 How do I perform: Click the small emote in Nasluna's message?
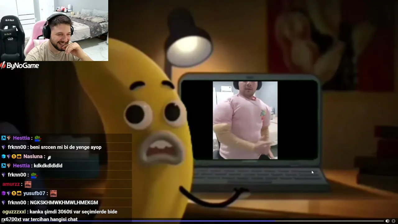point(49,157)
